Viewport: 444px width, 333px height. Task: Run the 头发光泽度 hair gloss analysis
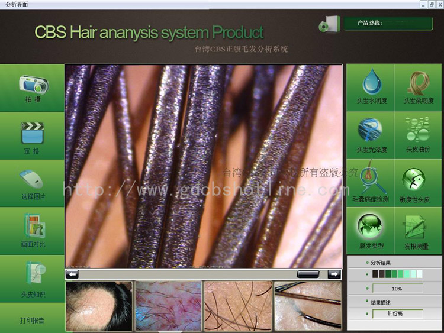370,130
